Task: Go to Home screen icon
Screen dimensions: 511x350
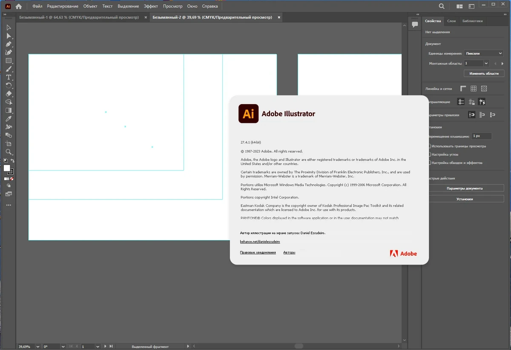Action: point(19,6)
